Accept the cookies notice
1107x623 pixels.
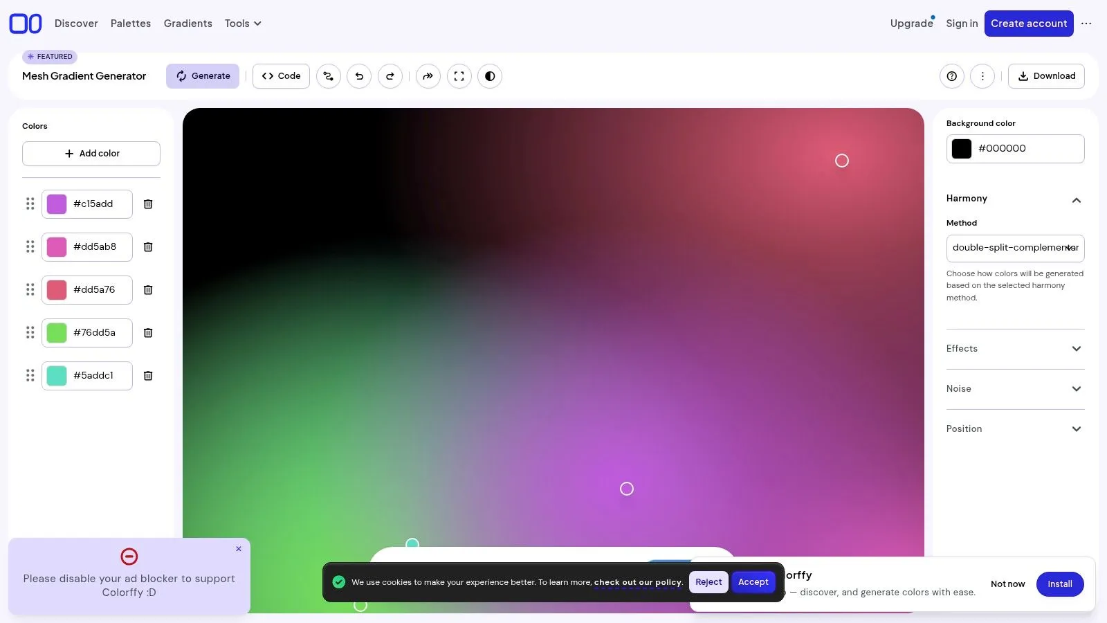tap(753, 582)
